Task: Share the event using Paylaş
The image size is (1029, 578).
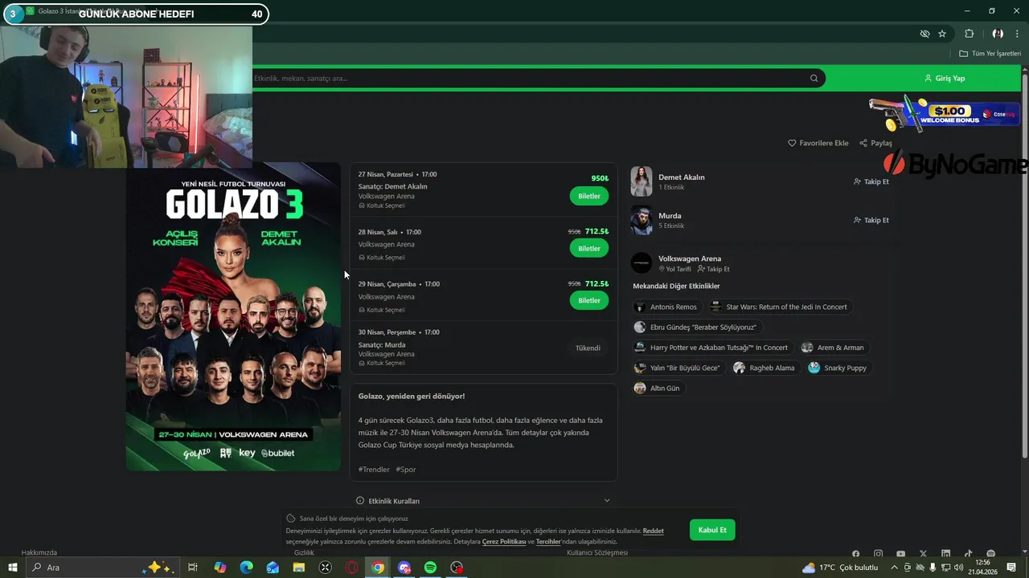Action: tap(875, 143)
